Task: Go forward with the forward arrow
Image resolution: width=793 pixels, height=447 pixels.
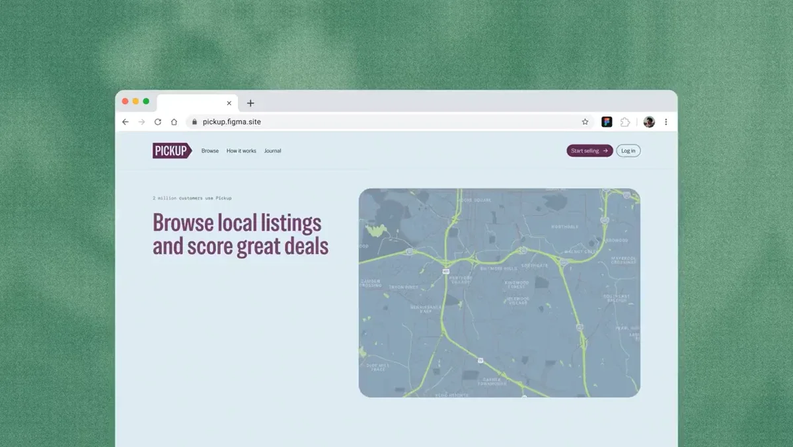Action: pyautogui.click(x=141, y=122)
